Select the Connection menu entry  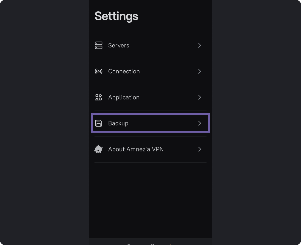click(x=124, y=71)
